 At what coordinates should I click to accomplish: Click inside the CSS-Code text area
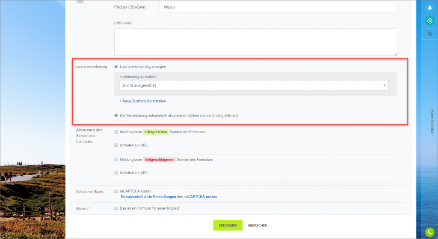(256, 42)
